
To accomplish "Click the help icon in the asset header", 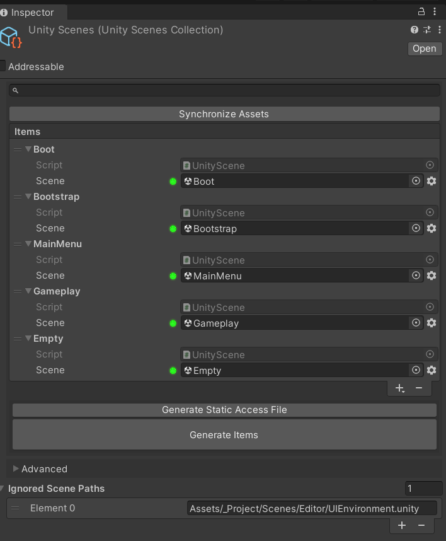I will [x=414, y=29].
